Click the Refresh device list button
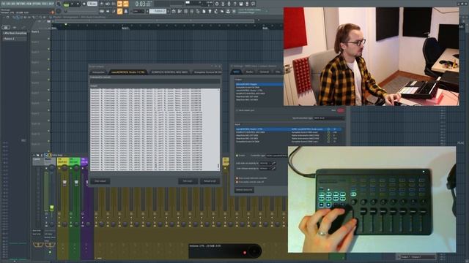Viewport: 469px width, 263px height. (244, 190)
